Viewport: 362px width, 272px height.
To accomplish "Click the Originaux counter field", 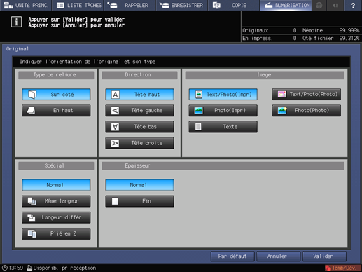I will pos(271,31).
